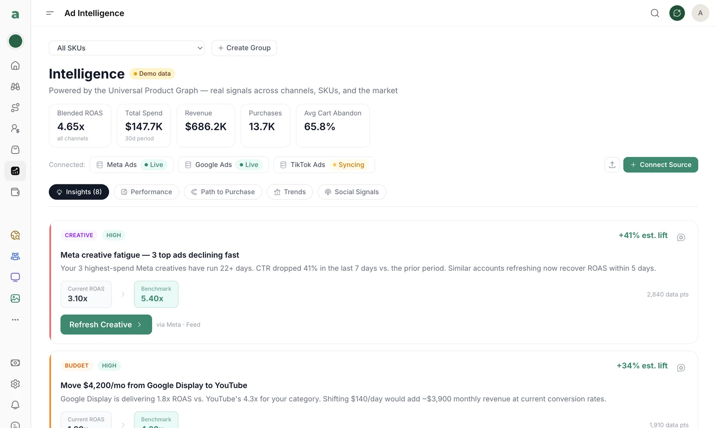This screenshot has height=428, width=716.
Task: Click the Connect Source button
Action: pyautogui.click(x=661, y=165)
